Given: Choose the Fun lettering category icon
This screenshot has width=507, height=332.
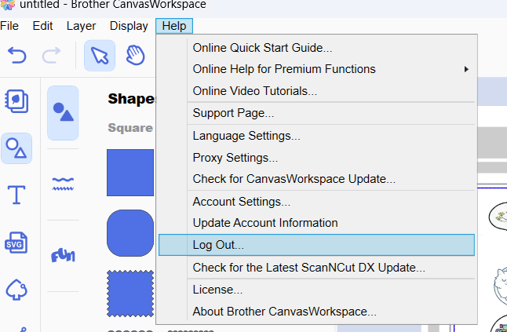Looking at the screenshot, I should (63, 255).
